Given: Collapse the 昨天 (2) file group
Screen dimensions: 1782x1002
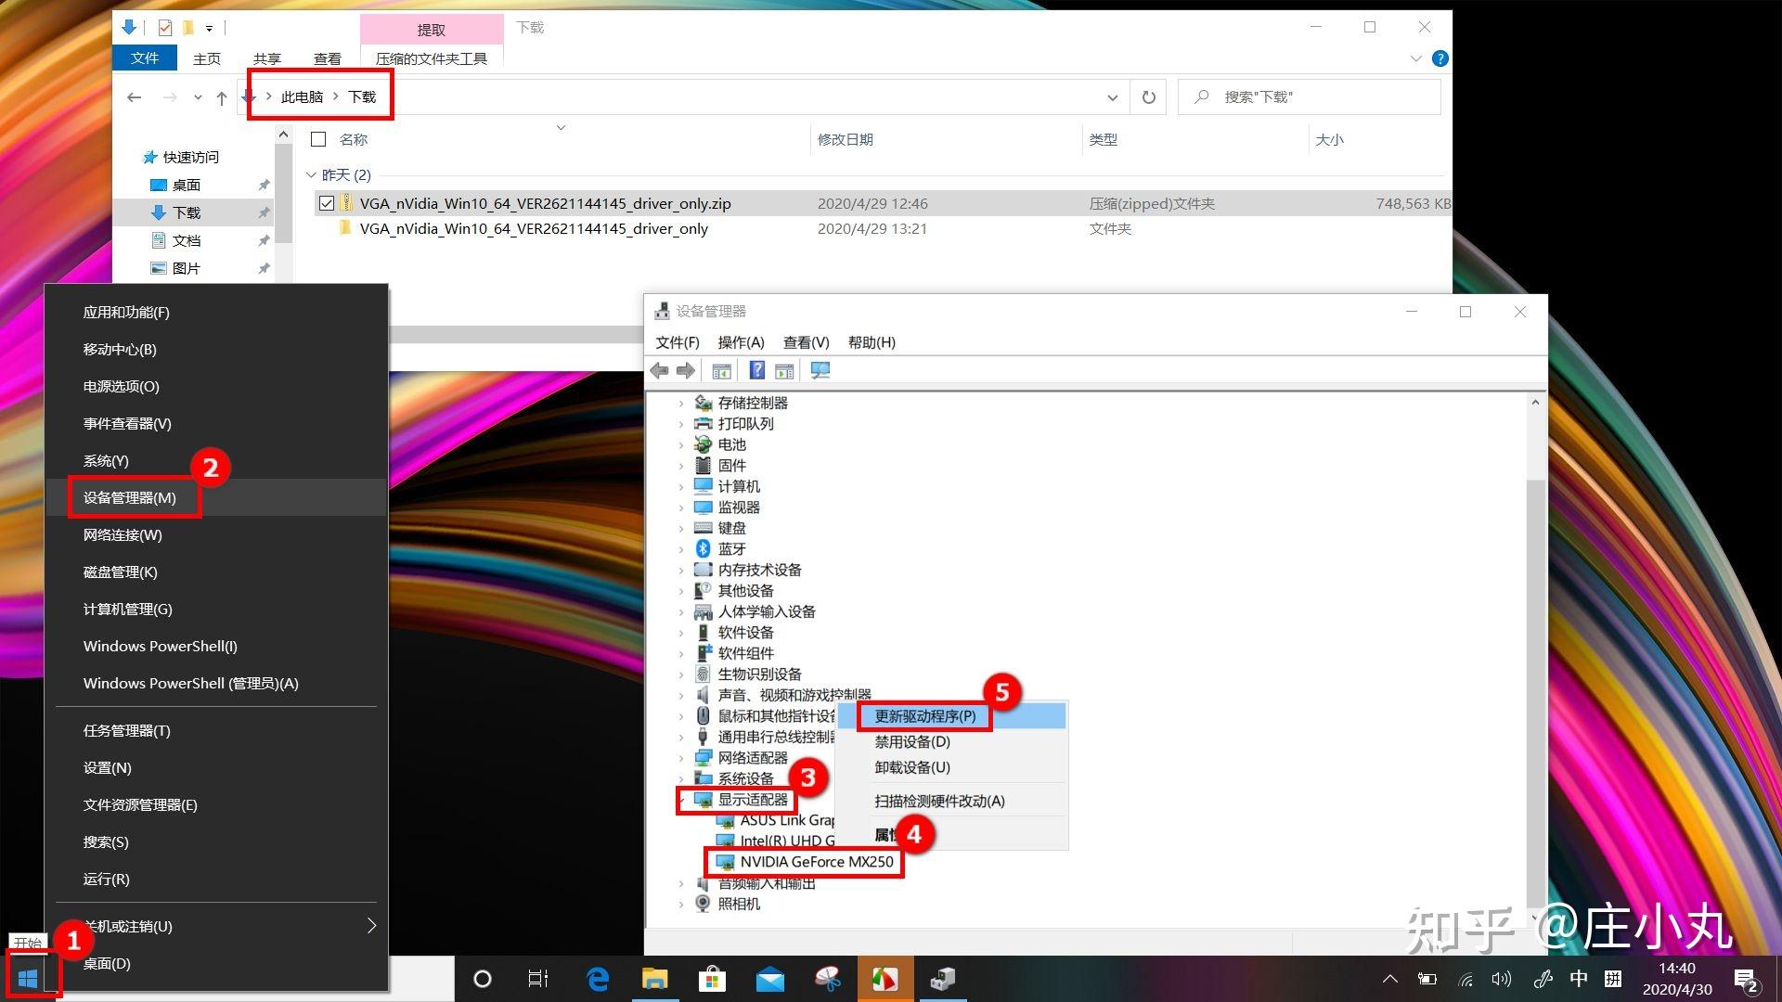Looking at the screenshot, I should tap(310, 174).
